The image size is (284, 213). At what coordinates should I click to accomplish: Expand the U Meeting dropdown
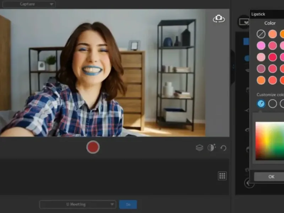pyautogui.click(x=77, y=204)
